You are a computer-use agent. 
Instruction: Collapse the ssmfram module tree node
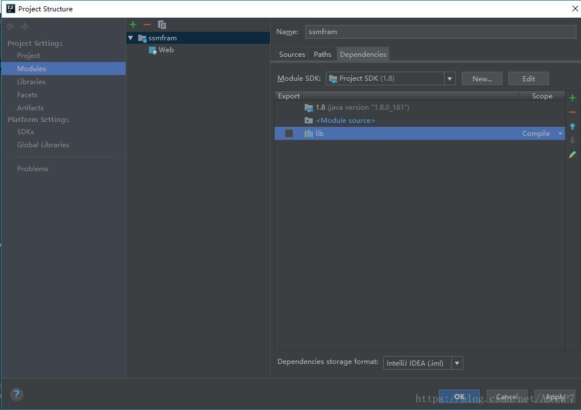(130, 38)
